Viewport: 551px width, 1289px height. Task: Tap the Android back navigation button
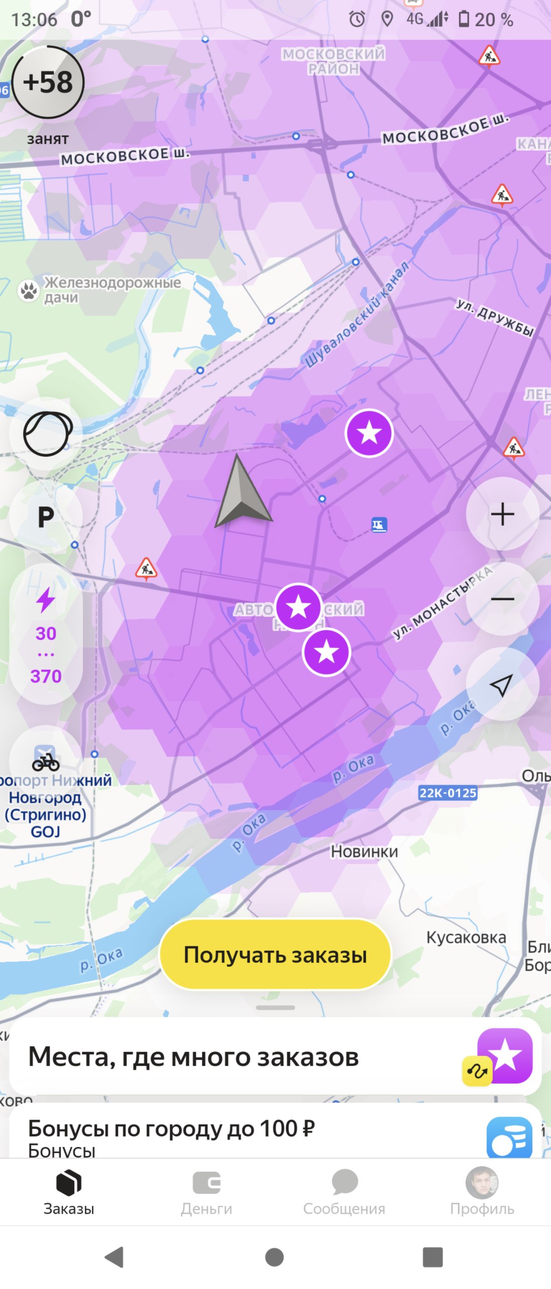[x=115, y=1257]
